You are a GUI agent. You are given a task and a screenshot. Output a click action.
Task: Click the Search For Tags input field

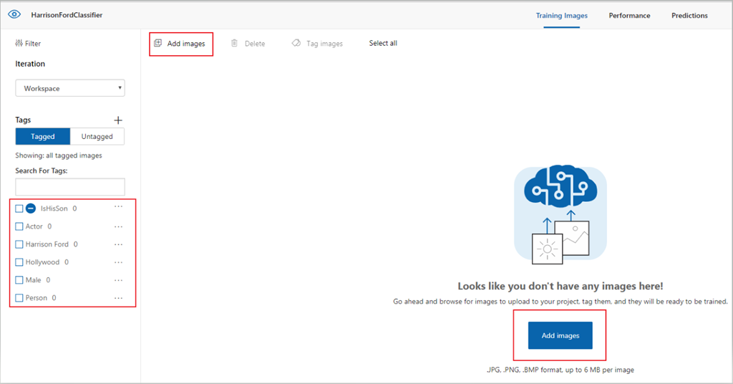tap(70, 187)
